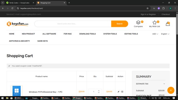This screenshot has width=178, height=100.
Task: Open the ANTIVIRUS & SECURITY menu
Action: point(19,41)
